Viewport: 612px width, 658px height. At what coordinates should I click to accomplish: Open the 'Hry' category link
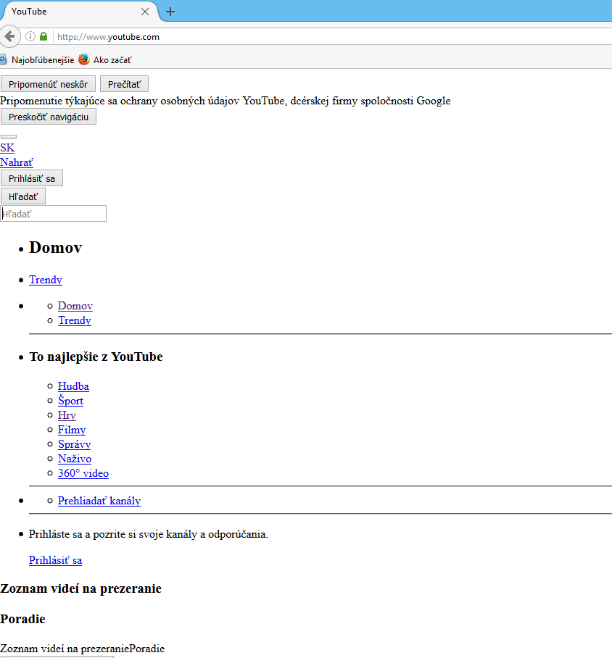pyautogui.click(x=67, y=415)
